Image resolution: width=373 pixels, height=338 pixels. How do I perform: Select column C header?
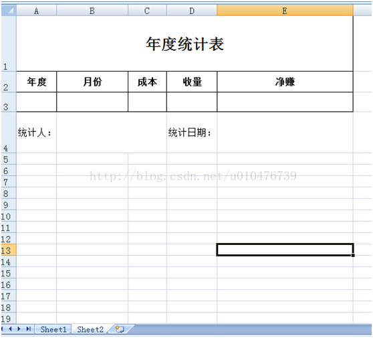coord(147,11)
